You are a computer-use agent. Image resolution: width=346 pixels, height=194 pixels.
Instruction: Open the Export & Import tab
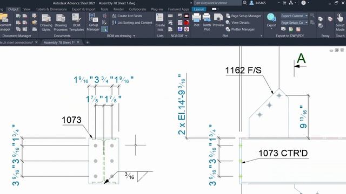tap(83, 9)
